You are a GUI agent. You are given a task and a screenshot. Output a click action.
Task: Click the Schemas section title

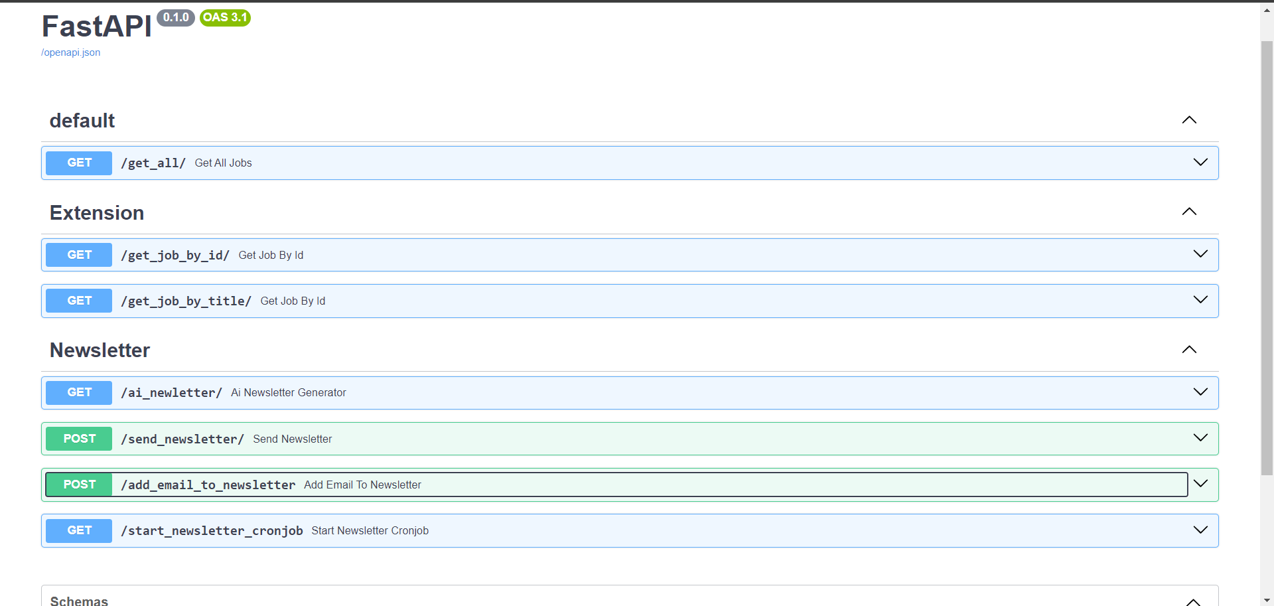tap(79, 601)
